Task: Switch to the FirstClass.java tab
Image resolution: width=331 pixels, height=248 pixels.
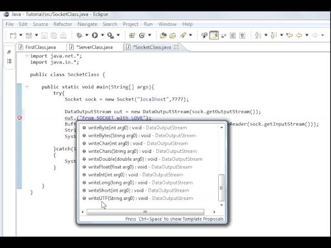Action: tap(40, 47)
